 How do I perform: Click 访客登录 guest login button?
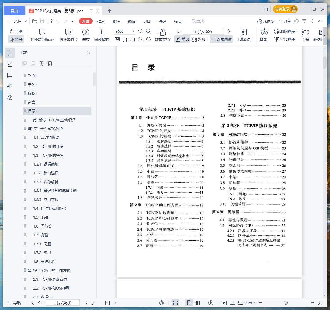click(285, 9)
